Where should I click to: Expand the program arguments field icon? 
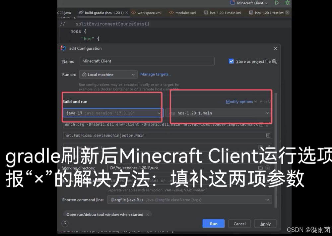pos(268,147)
